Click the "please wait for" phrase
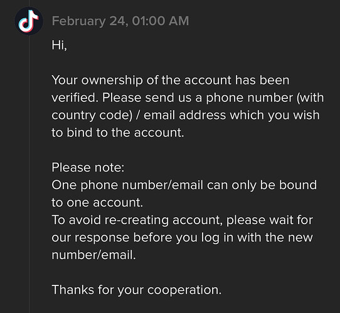340x313 pixels. (x=270, y=220)
